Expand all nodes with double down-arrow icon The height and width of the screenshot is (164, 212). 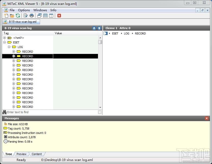[x=99, y=28]
